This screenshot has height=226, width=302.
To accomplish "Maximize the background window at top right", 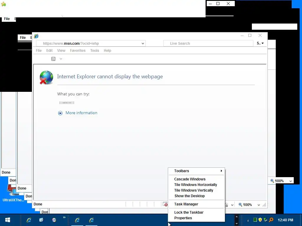I will (x=218, y=4).
